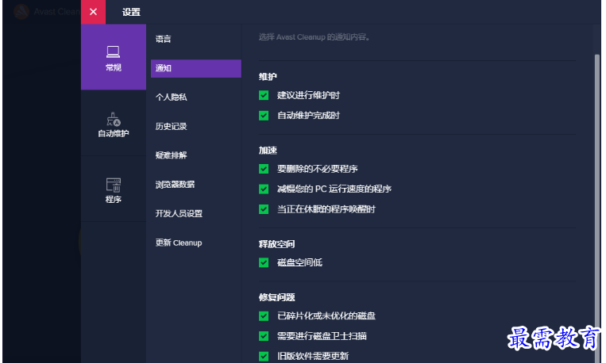606x363 pixels.
Task: Click the 设置 title text
Action: click(131, 13)
